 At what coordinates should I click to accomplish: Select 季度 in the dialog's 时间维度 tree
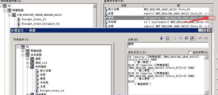point(43,79)
